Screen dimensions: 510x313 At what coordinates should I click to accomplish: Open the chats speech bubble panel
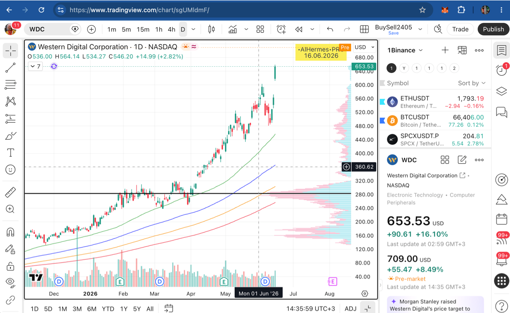tap(501, 112)
